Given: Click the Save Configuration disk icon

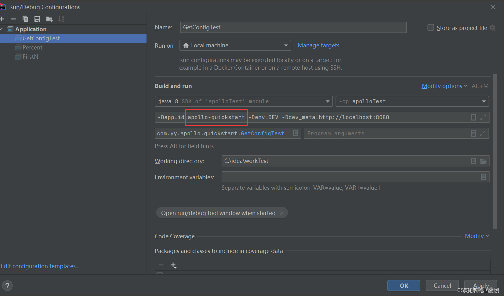Looking at the screenshot, I should (37, 19).
